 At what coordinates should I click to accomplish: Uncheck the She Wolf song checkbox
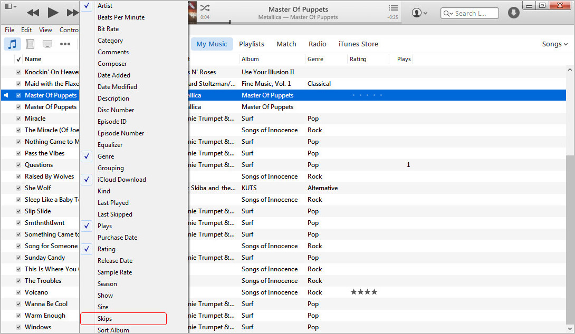pos(18,188)
